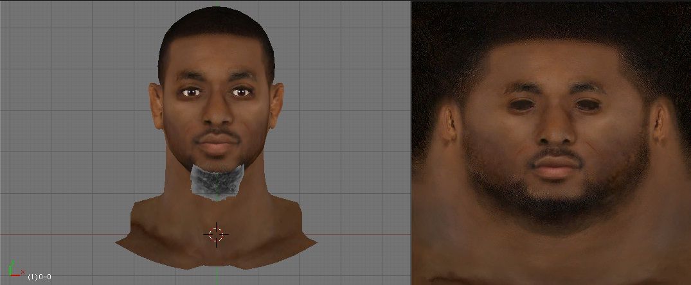Click the right eye socket in the texture image

click(587, 105)
